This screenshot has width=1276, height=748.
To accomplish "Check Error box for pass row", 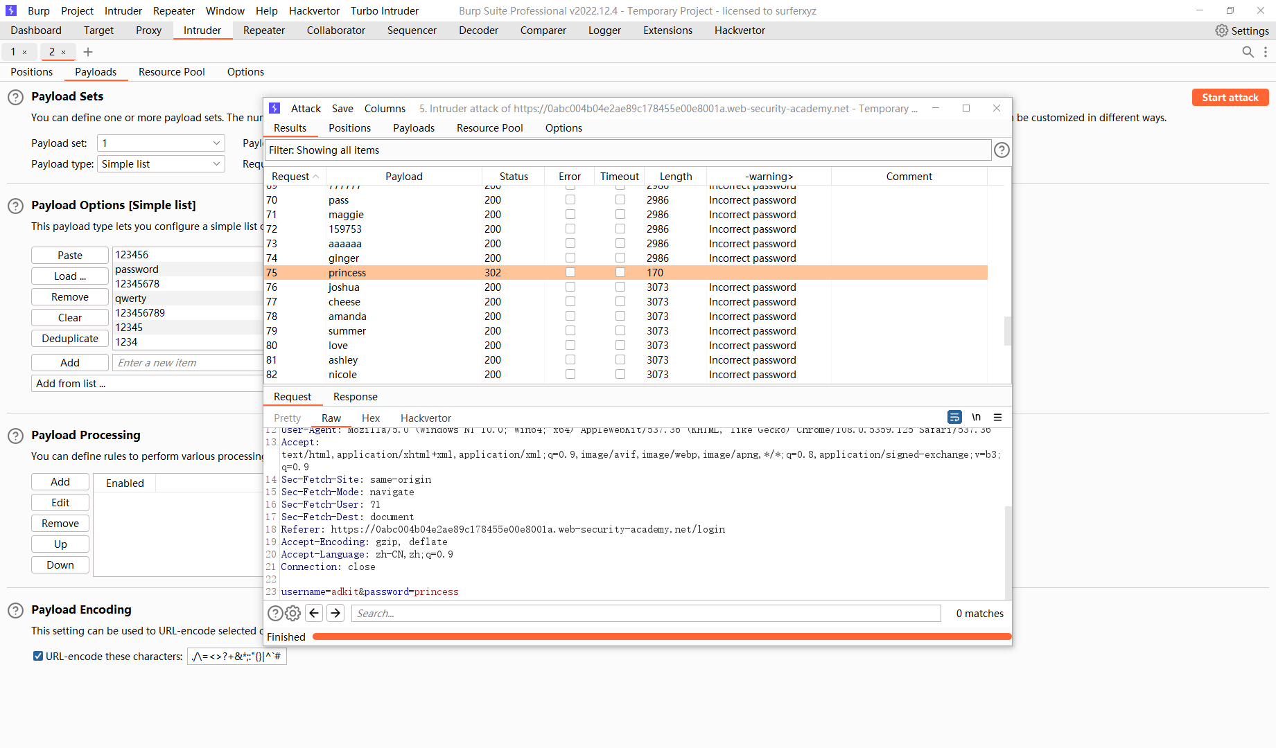I will [570, 199].
